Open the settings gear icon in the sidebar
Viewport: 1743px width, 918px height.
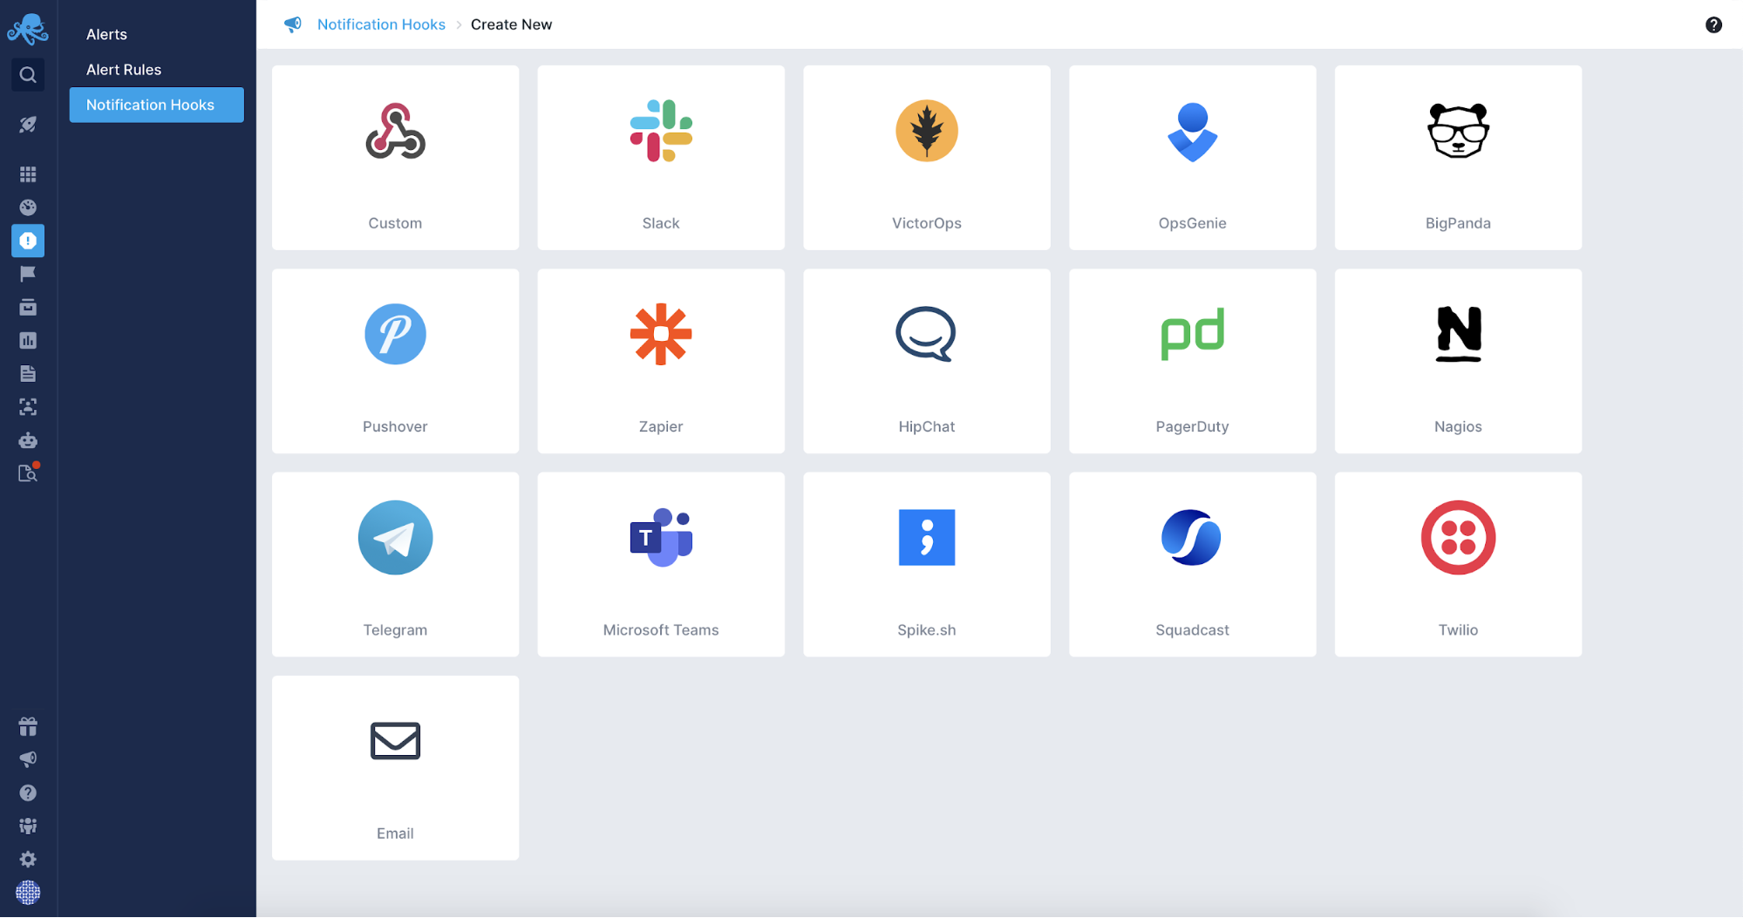click(28, 859)
